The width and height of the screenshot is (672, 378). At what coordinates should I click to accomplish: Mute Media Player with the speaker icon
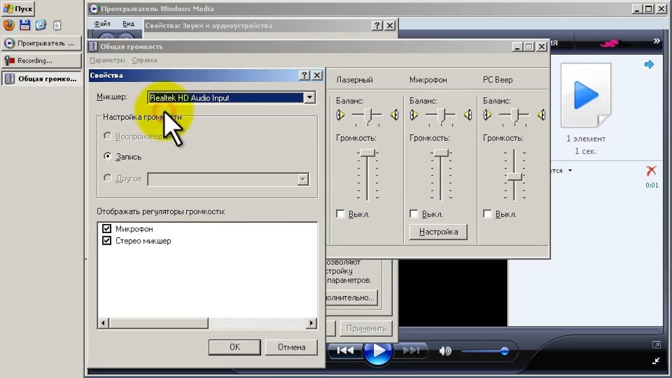point(445,351)
